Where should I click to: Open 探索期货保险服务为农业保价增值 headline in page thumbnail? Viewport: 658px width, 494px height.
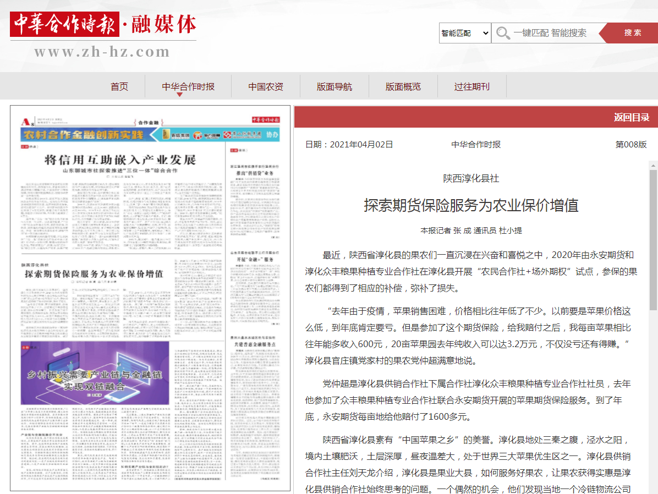tap(94, 273)
